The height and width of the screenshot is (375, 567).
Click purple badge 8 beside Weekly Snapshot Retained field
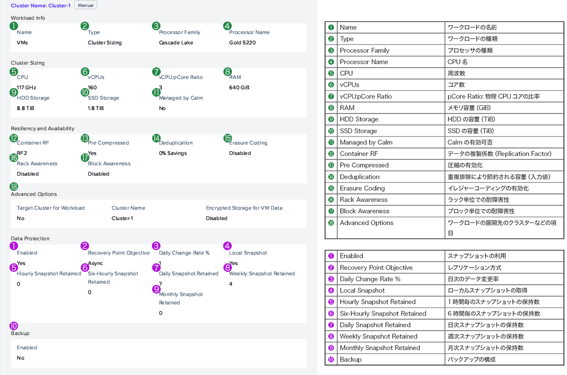pos(227,267)
